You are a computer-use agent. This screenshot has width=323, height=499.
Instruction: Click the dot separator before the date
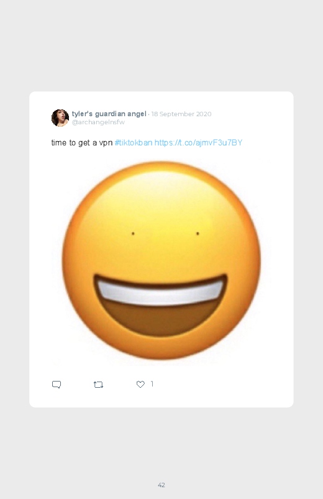pos(148,114)
